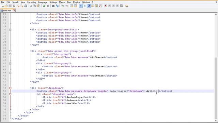
Task: Click the document map toolbar icon
Action: pos(96,6)
